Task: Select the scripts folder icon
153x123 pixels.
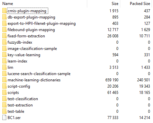Action: (4, 93)
